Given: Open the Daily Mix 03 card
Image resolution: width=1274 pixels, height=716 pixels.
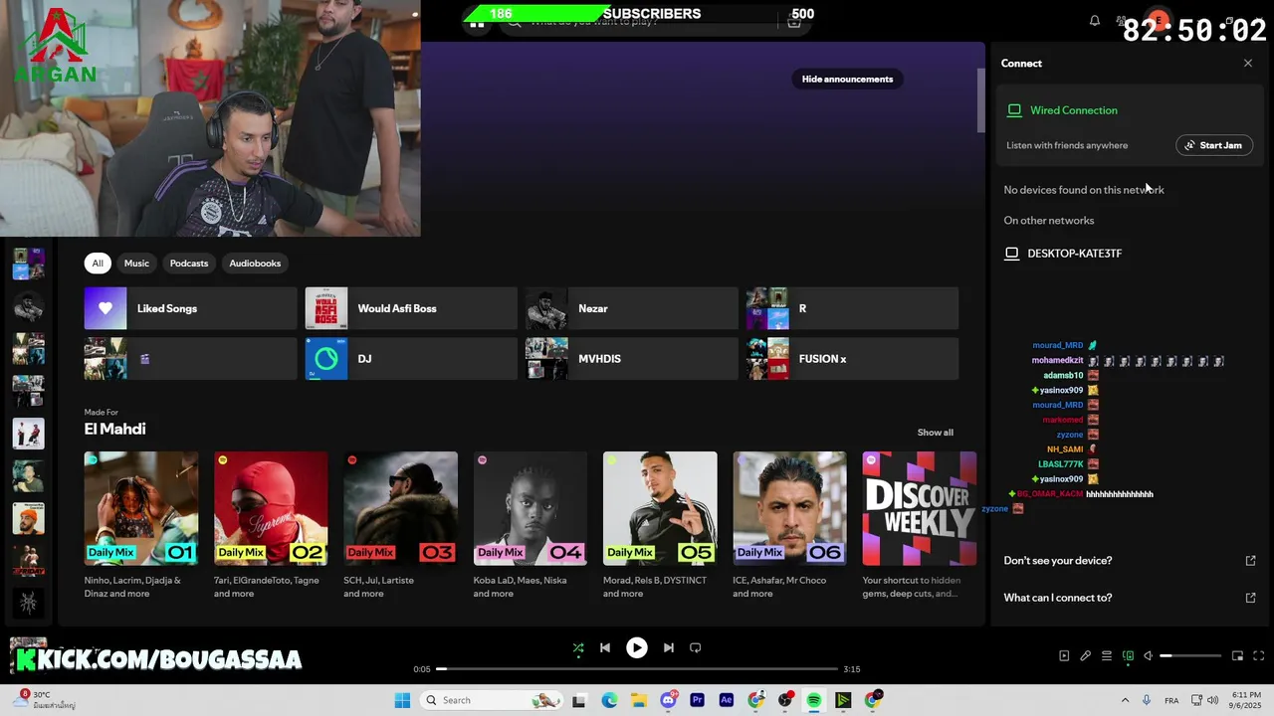Looking at the screenshot, I should [x=400, y=527].
